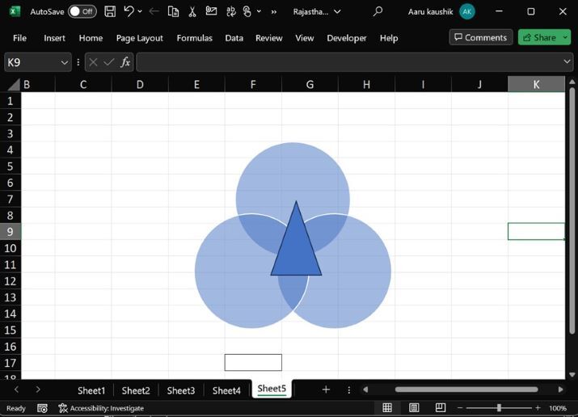Switch to Sheet2 tab
This screenshot has height=417, width=578.
click(x=136, y=390)
